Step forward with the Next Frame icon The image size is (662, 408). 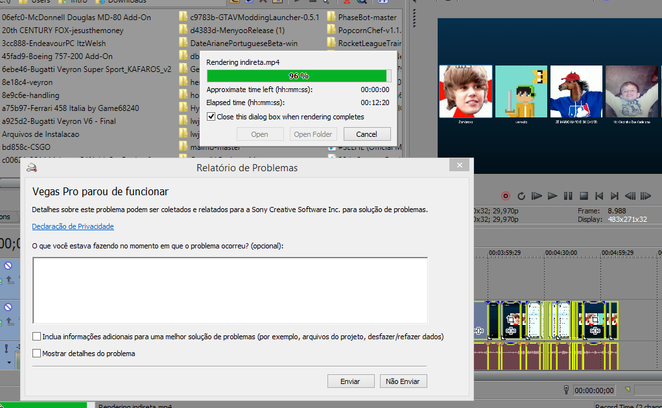[646, 196]
